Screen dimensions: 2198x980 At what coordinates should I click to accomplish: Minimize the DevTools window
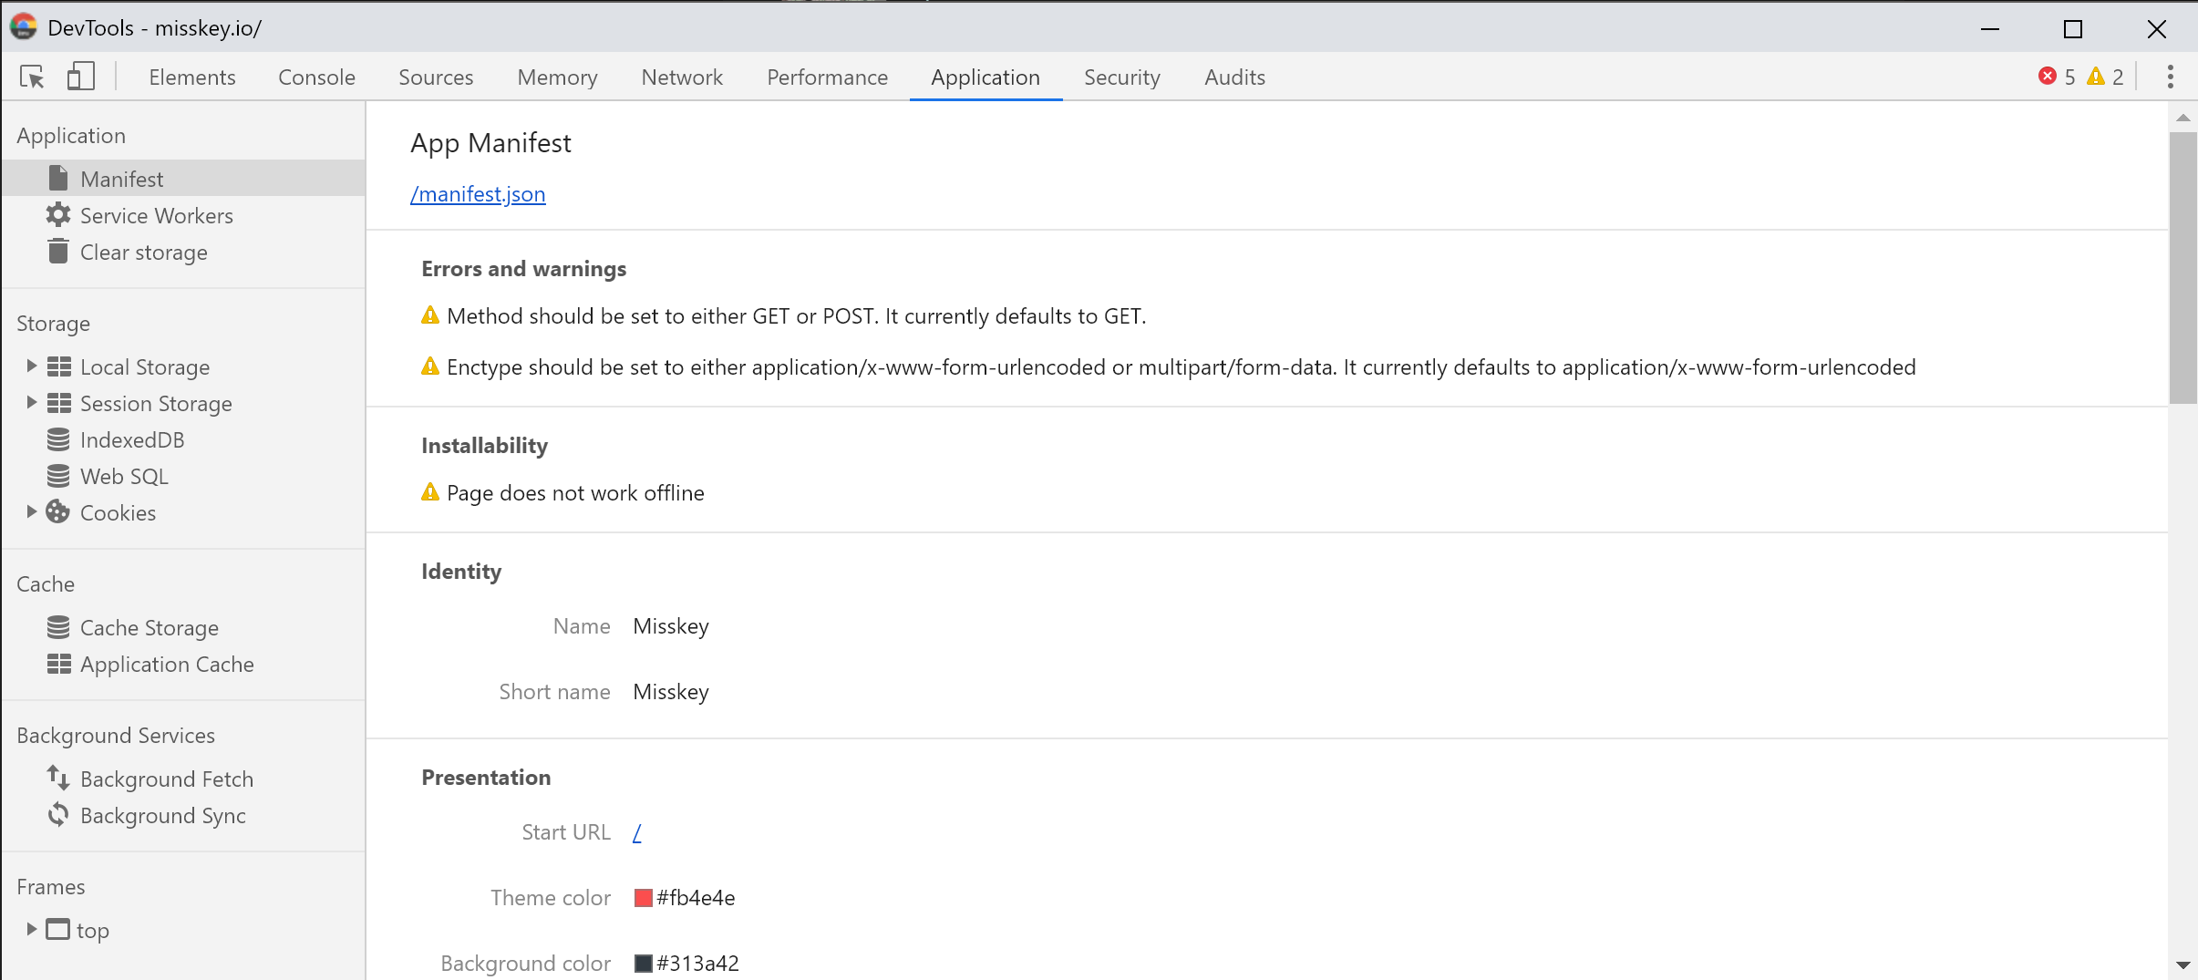tap(1990, 29)
